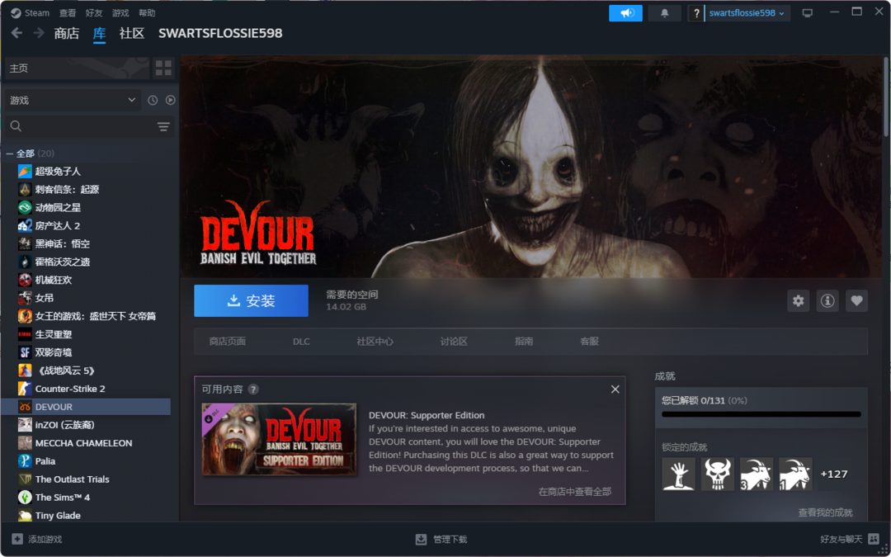Open the announcements megaphone button
The height and width of the screenshot is (557, 891).
click(625, 13)
